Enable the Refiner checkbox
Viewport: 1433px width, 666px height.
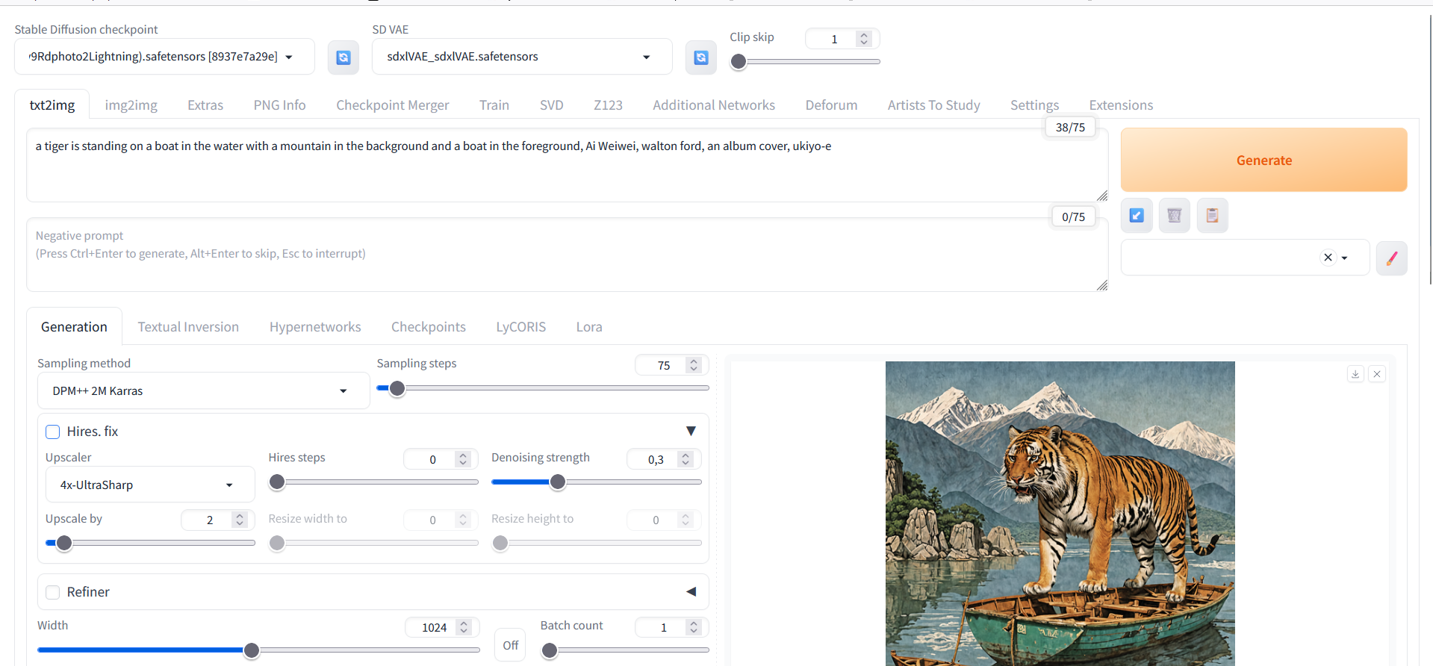pos(53,592)
